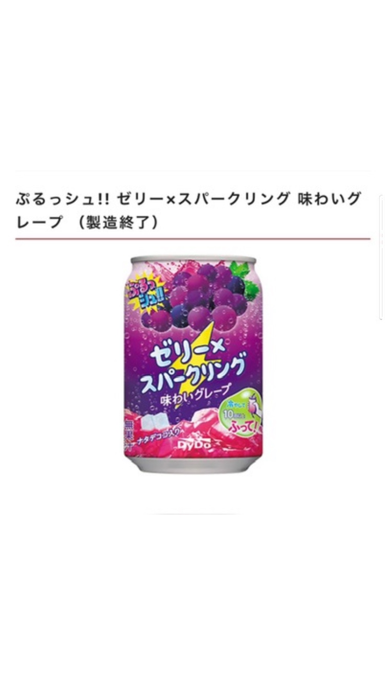Tap the yellow ぷるっシュ!! burst logo
The width and height of the screenshot is (385, 685).
coord(148,295)
